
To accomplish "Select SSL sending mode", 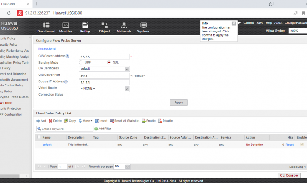I will point(109,62).
